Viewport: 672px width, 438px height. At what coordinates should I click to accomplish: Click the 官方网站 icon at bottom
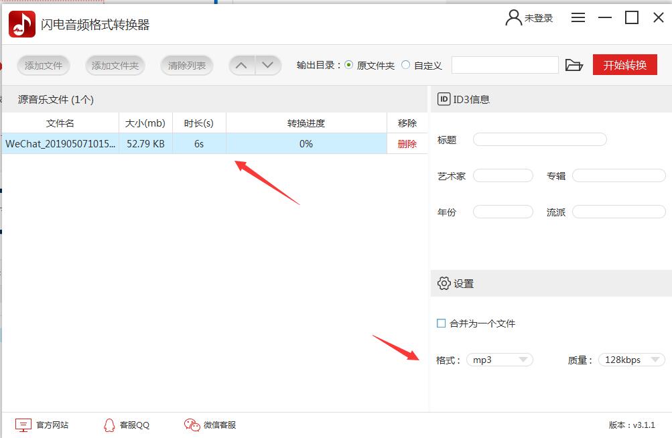click(22, 424)
